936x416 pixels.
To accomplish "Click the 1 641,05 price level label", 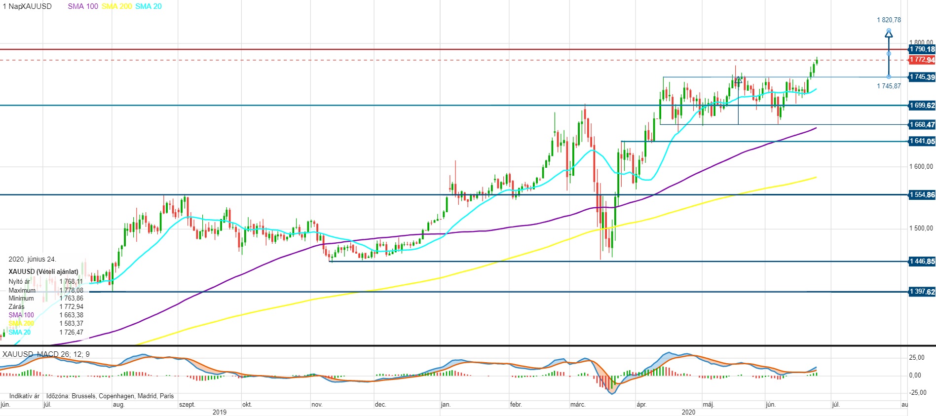I will [922, 141].
